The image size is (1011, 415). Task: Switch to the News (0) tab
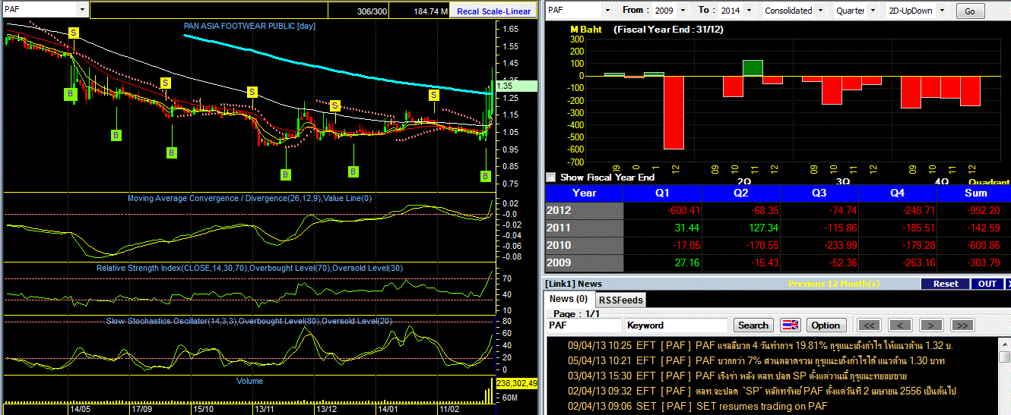(x=569, y=299)
